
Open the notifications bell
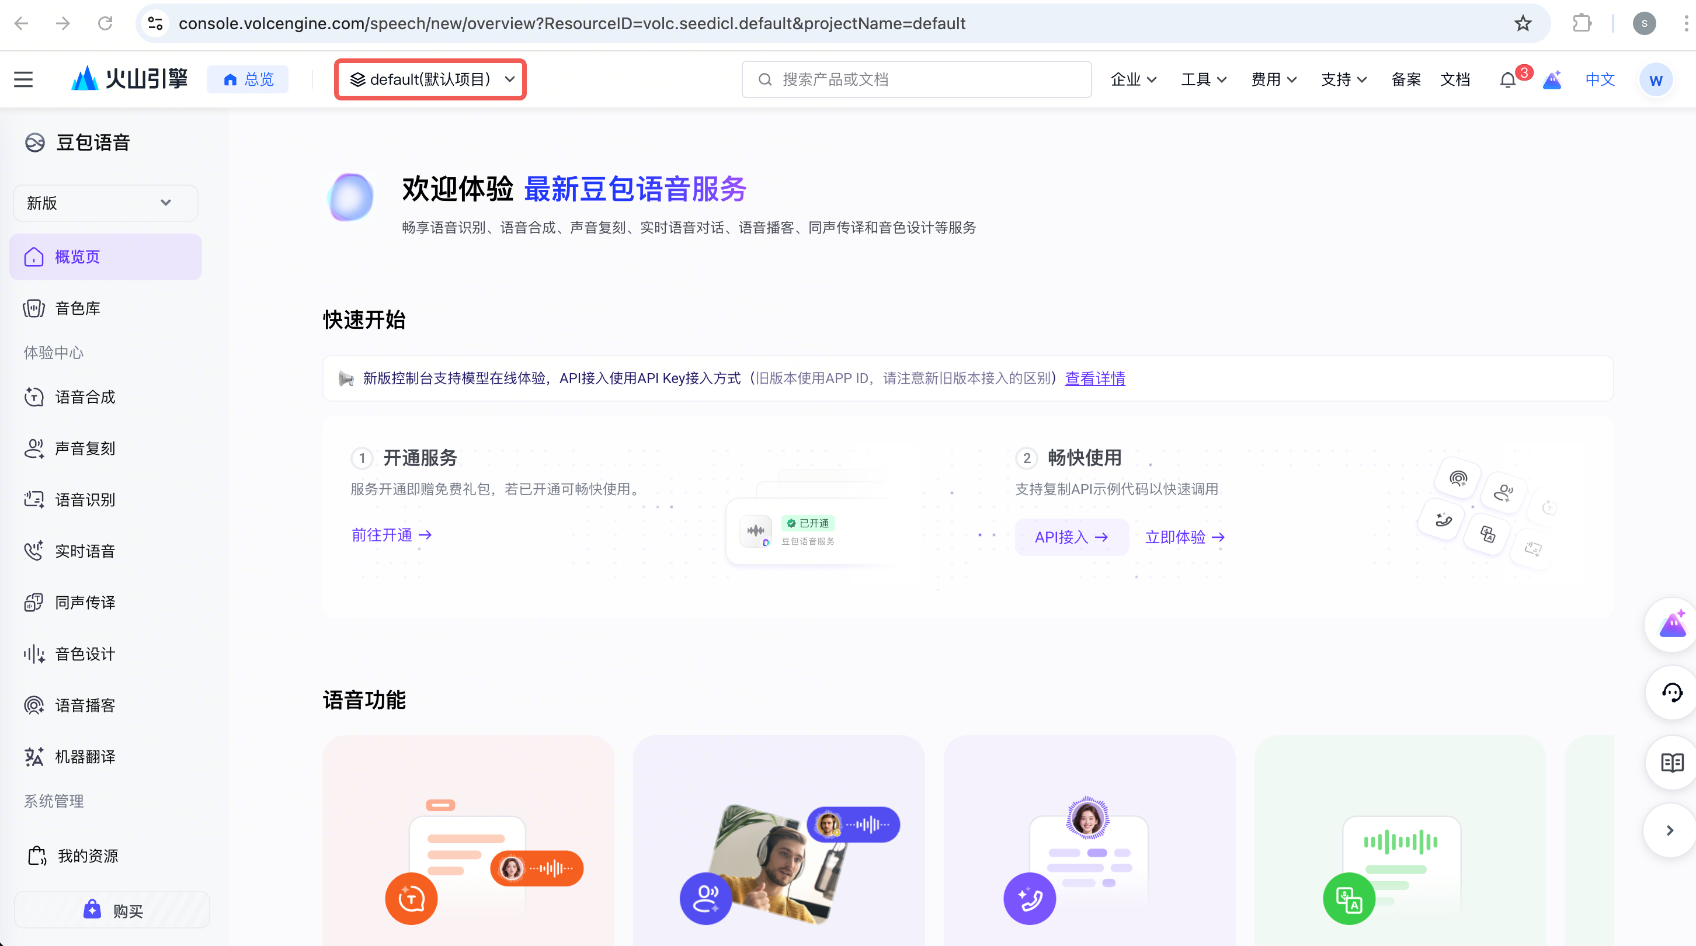1507,79
